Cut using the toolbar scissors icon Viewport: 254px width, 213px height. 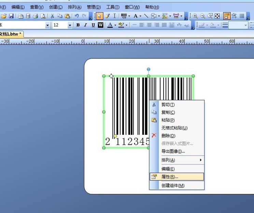[x=52, y=16]
